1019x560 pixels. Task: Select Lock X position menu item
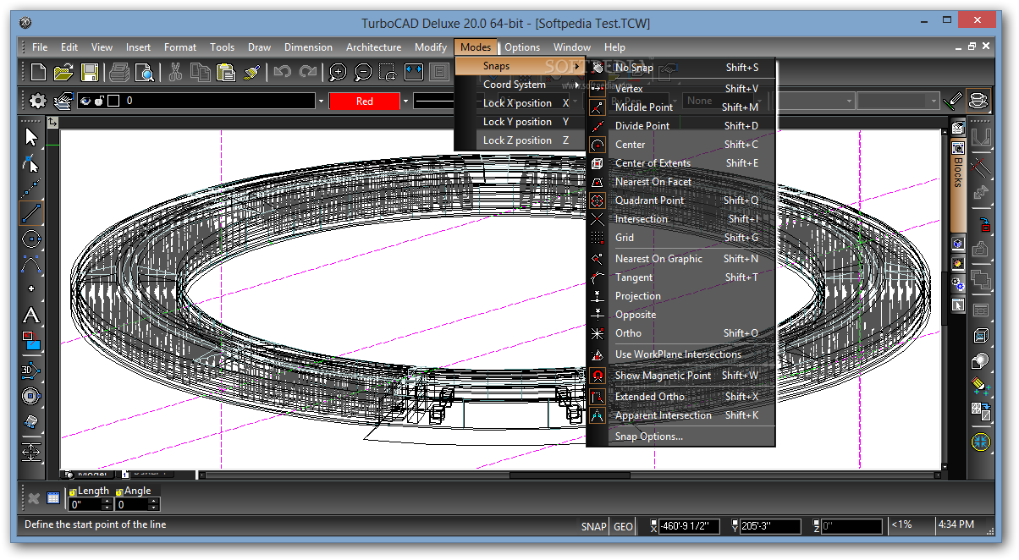520,103
